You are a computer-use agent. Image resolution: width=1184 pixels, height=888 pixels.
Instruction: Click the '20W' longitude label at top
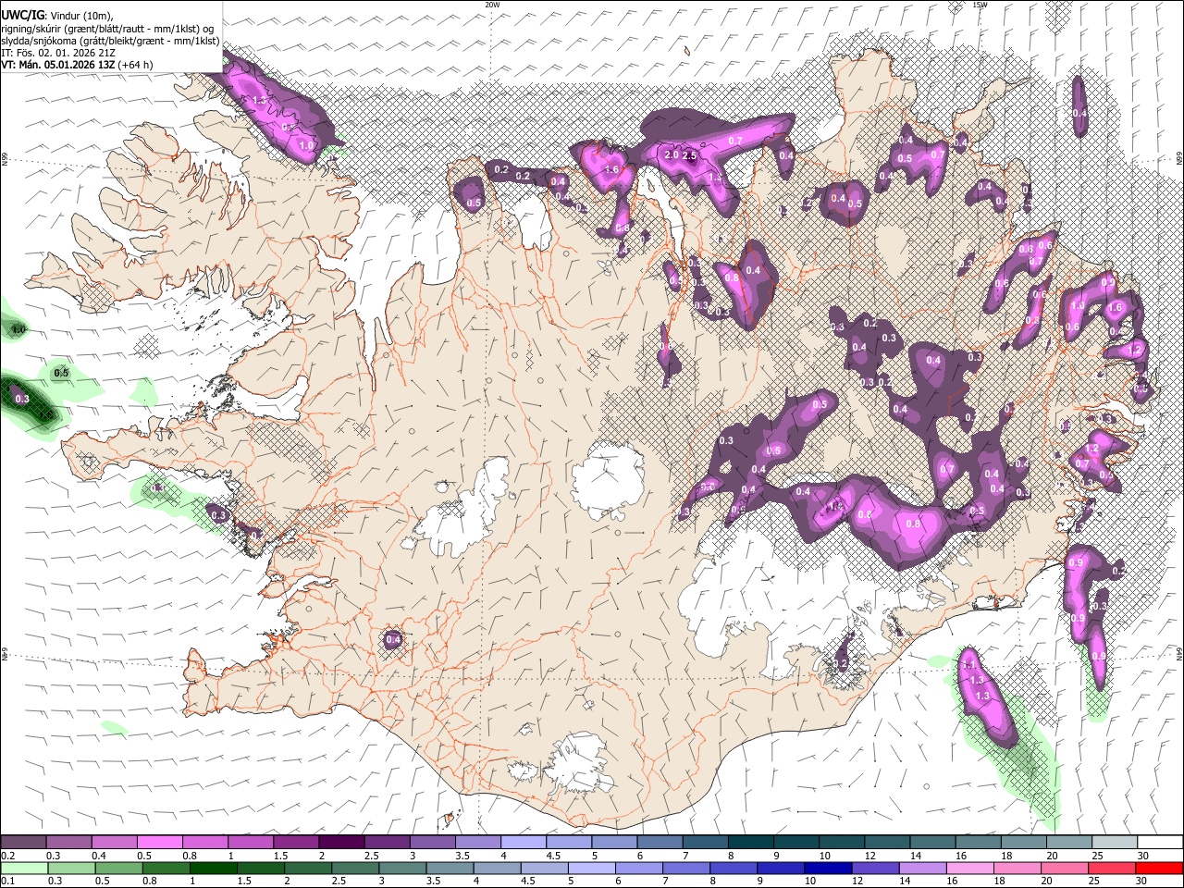tap(492, 5)
